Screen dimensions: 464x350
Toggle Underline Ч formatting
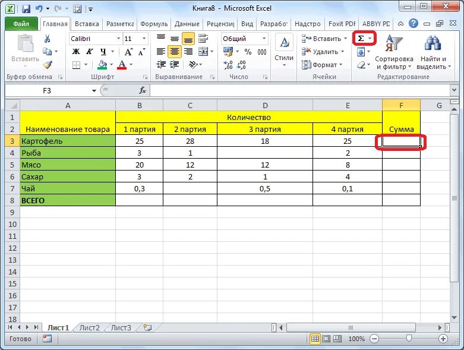103,52
